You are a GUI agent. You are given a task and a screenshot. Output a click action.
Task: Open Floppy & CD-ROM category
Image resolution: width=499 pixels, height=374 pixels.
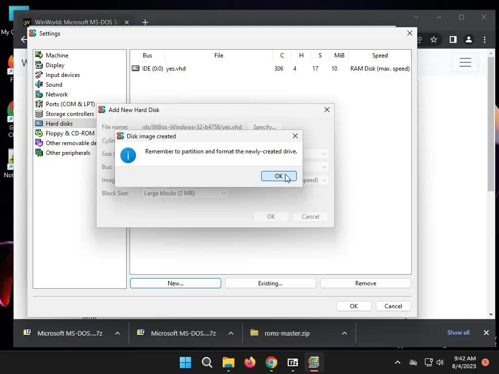coord(70,133)
